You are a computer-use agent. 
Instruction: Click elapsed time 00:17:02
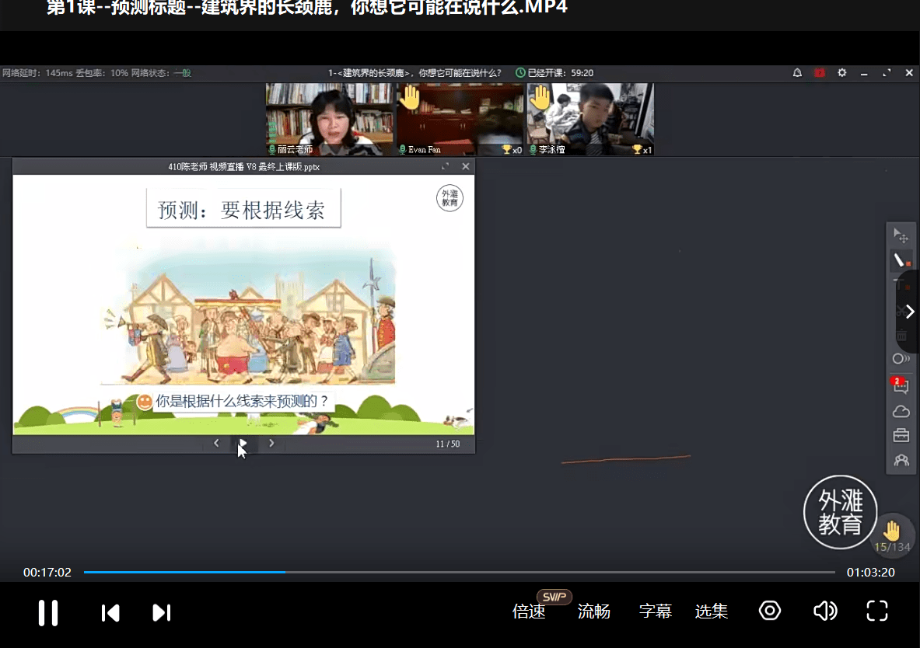[47, 573]
